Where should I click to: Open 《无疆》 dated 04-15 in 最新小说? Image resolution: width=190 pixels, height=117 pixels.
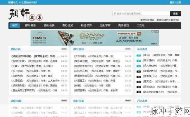pyautogui.click(x=32, y=66)
